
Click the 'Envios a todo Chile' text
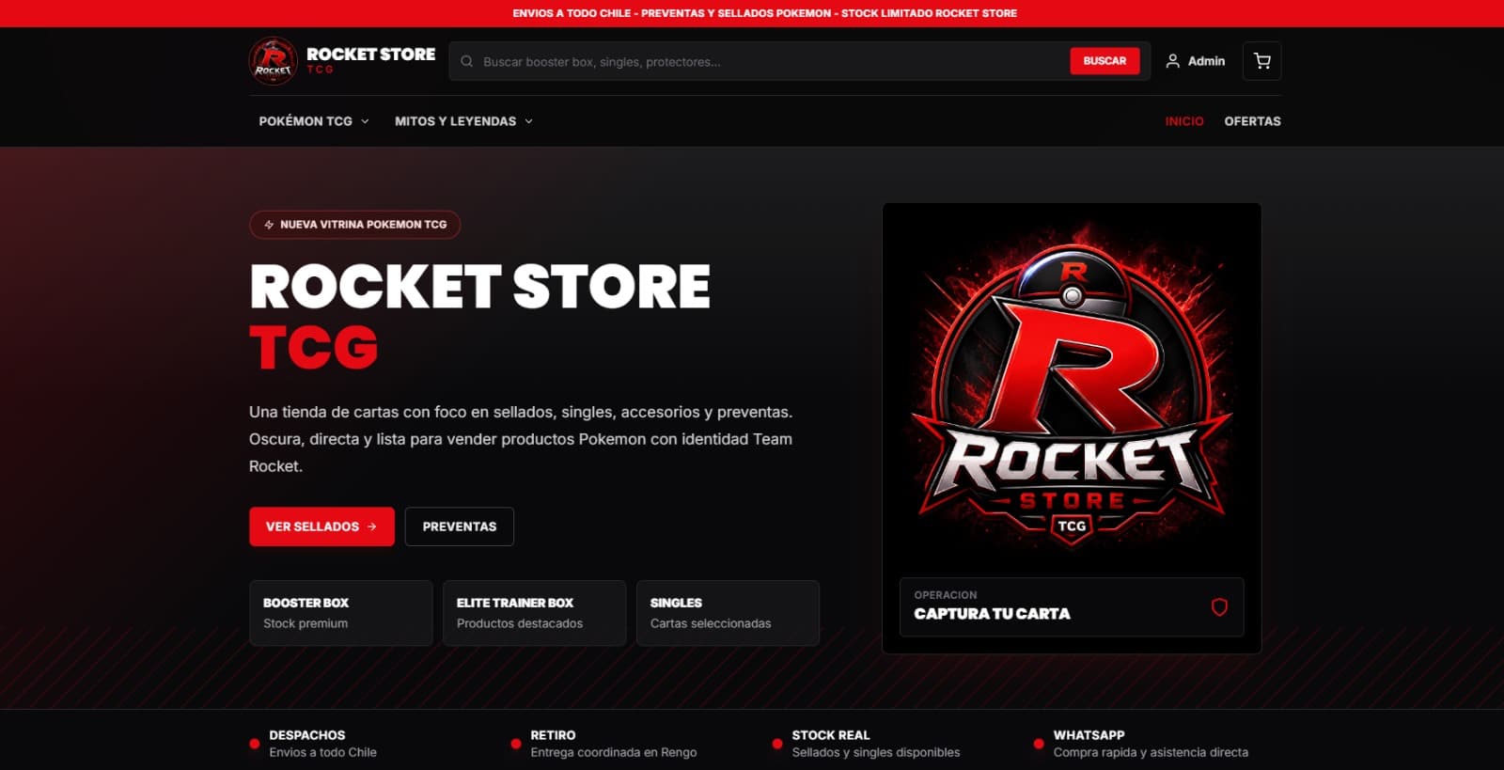pyautogui.click(x=322, y=752)
